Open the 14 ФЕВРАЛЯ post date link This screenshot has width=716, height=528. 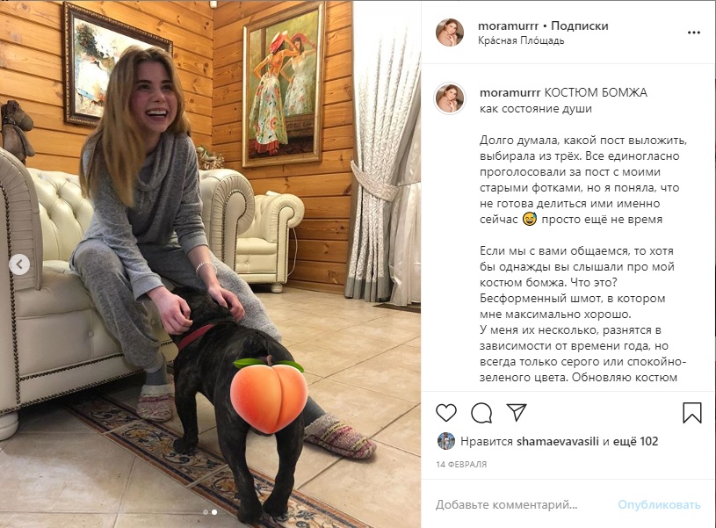[x=461, y=464]
